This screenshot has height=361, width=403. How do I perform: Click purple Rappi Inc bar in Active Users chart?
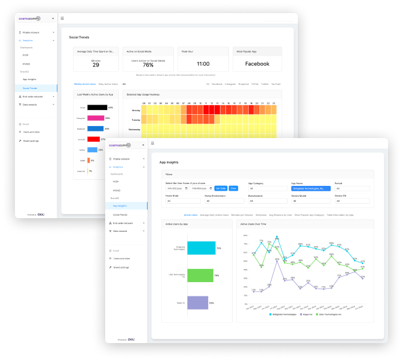pyautogui.click(x=198, y=302)
